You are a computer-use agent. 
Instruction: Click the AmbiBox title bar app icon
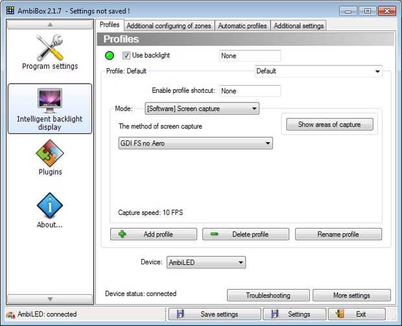(x=10, y=10)
